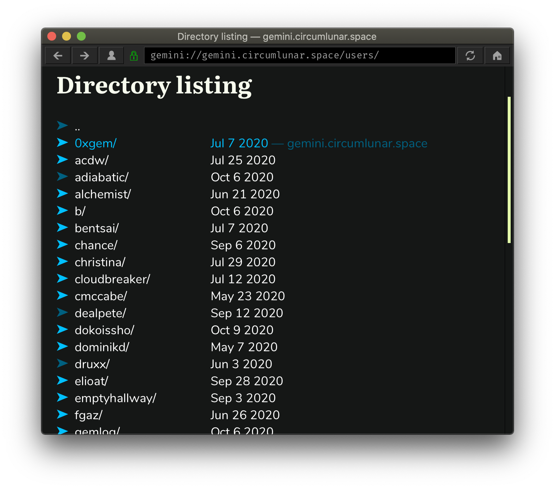Click the gemini URL address field
The image size is (555, 489).
click(x=299, y=55)
